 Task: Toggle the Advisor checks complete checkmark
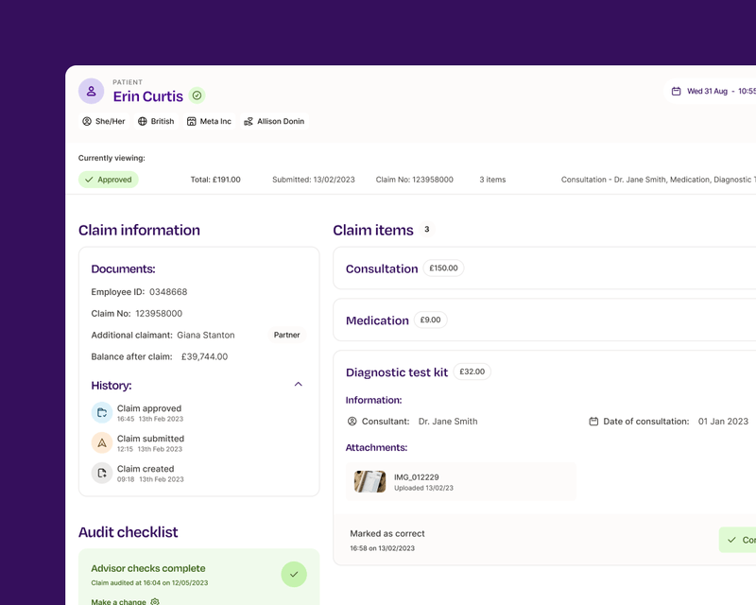click(x=294, y=574)
